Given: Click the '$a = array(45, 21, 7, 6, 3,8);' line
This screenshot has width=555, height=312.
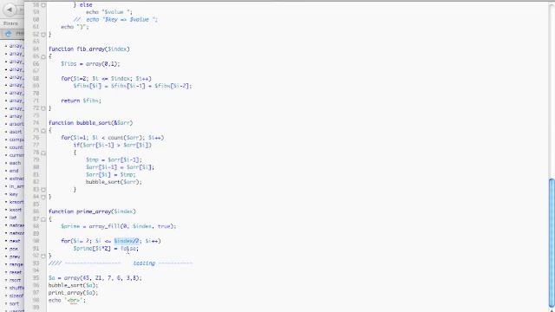Looking at the screenshot, I should click(95, 278).
